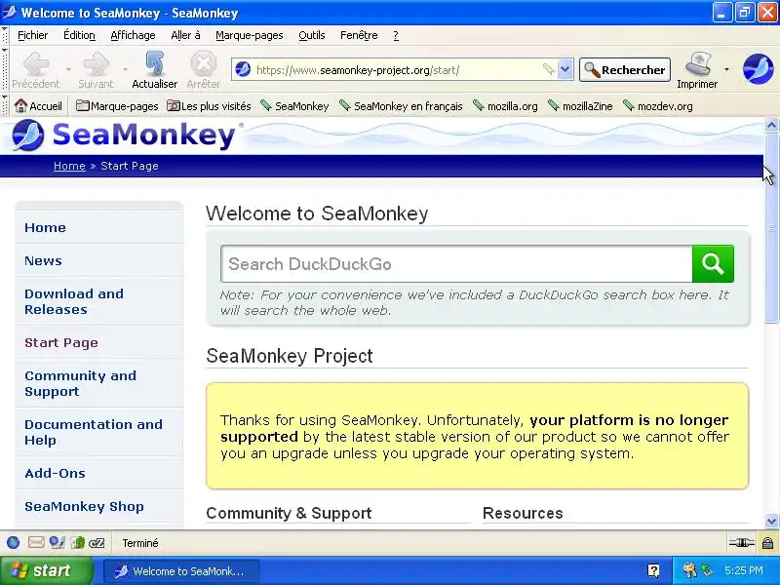780x585 pixels.
Task: Open the mozillaZine bookmark
Action: pos(580,106)
